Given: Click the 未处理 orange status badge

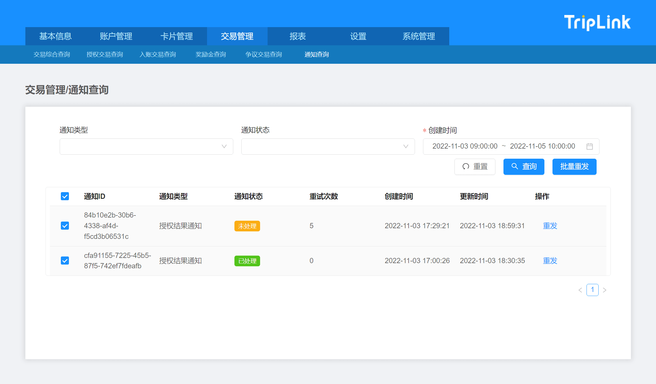Looking at the screenshot, I should (247, 226).
